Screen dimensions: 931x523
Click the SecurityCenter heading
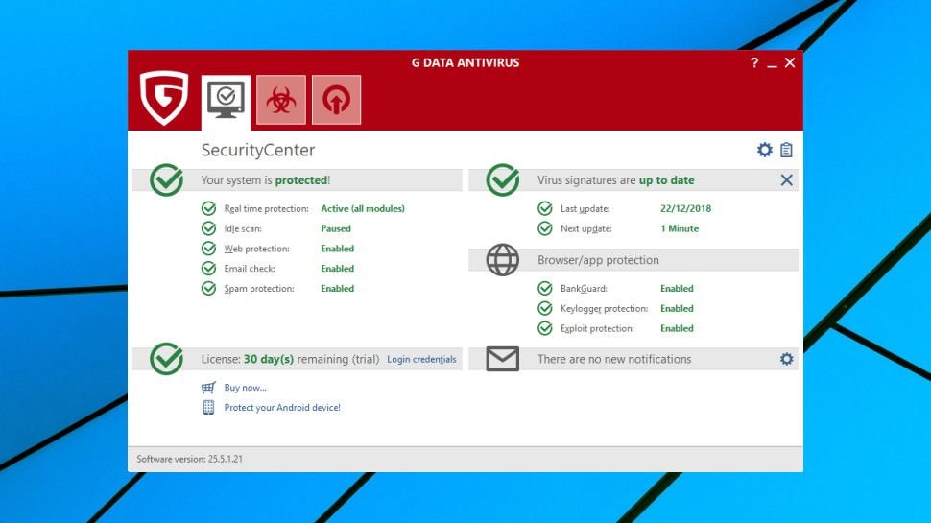257,150
